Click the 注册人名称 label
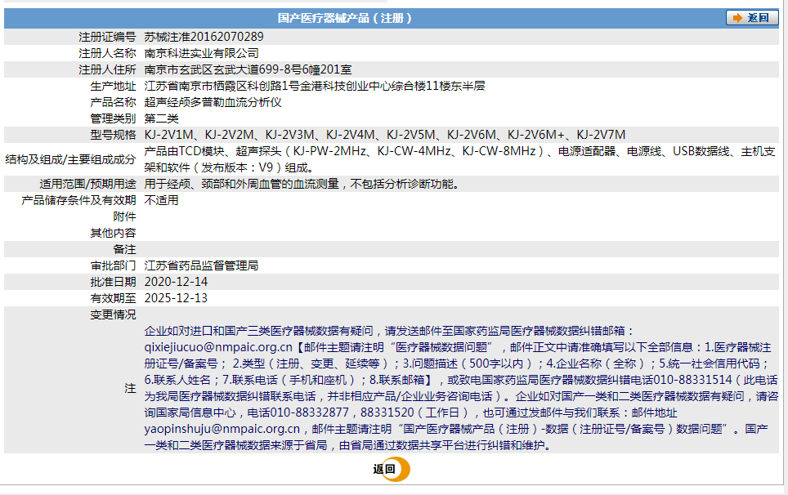Viewport: 788px width, 495px height. click(107, 53)
